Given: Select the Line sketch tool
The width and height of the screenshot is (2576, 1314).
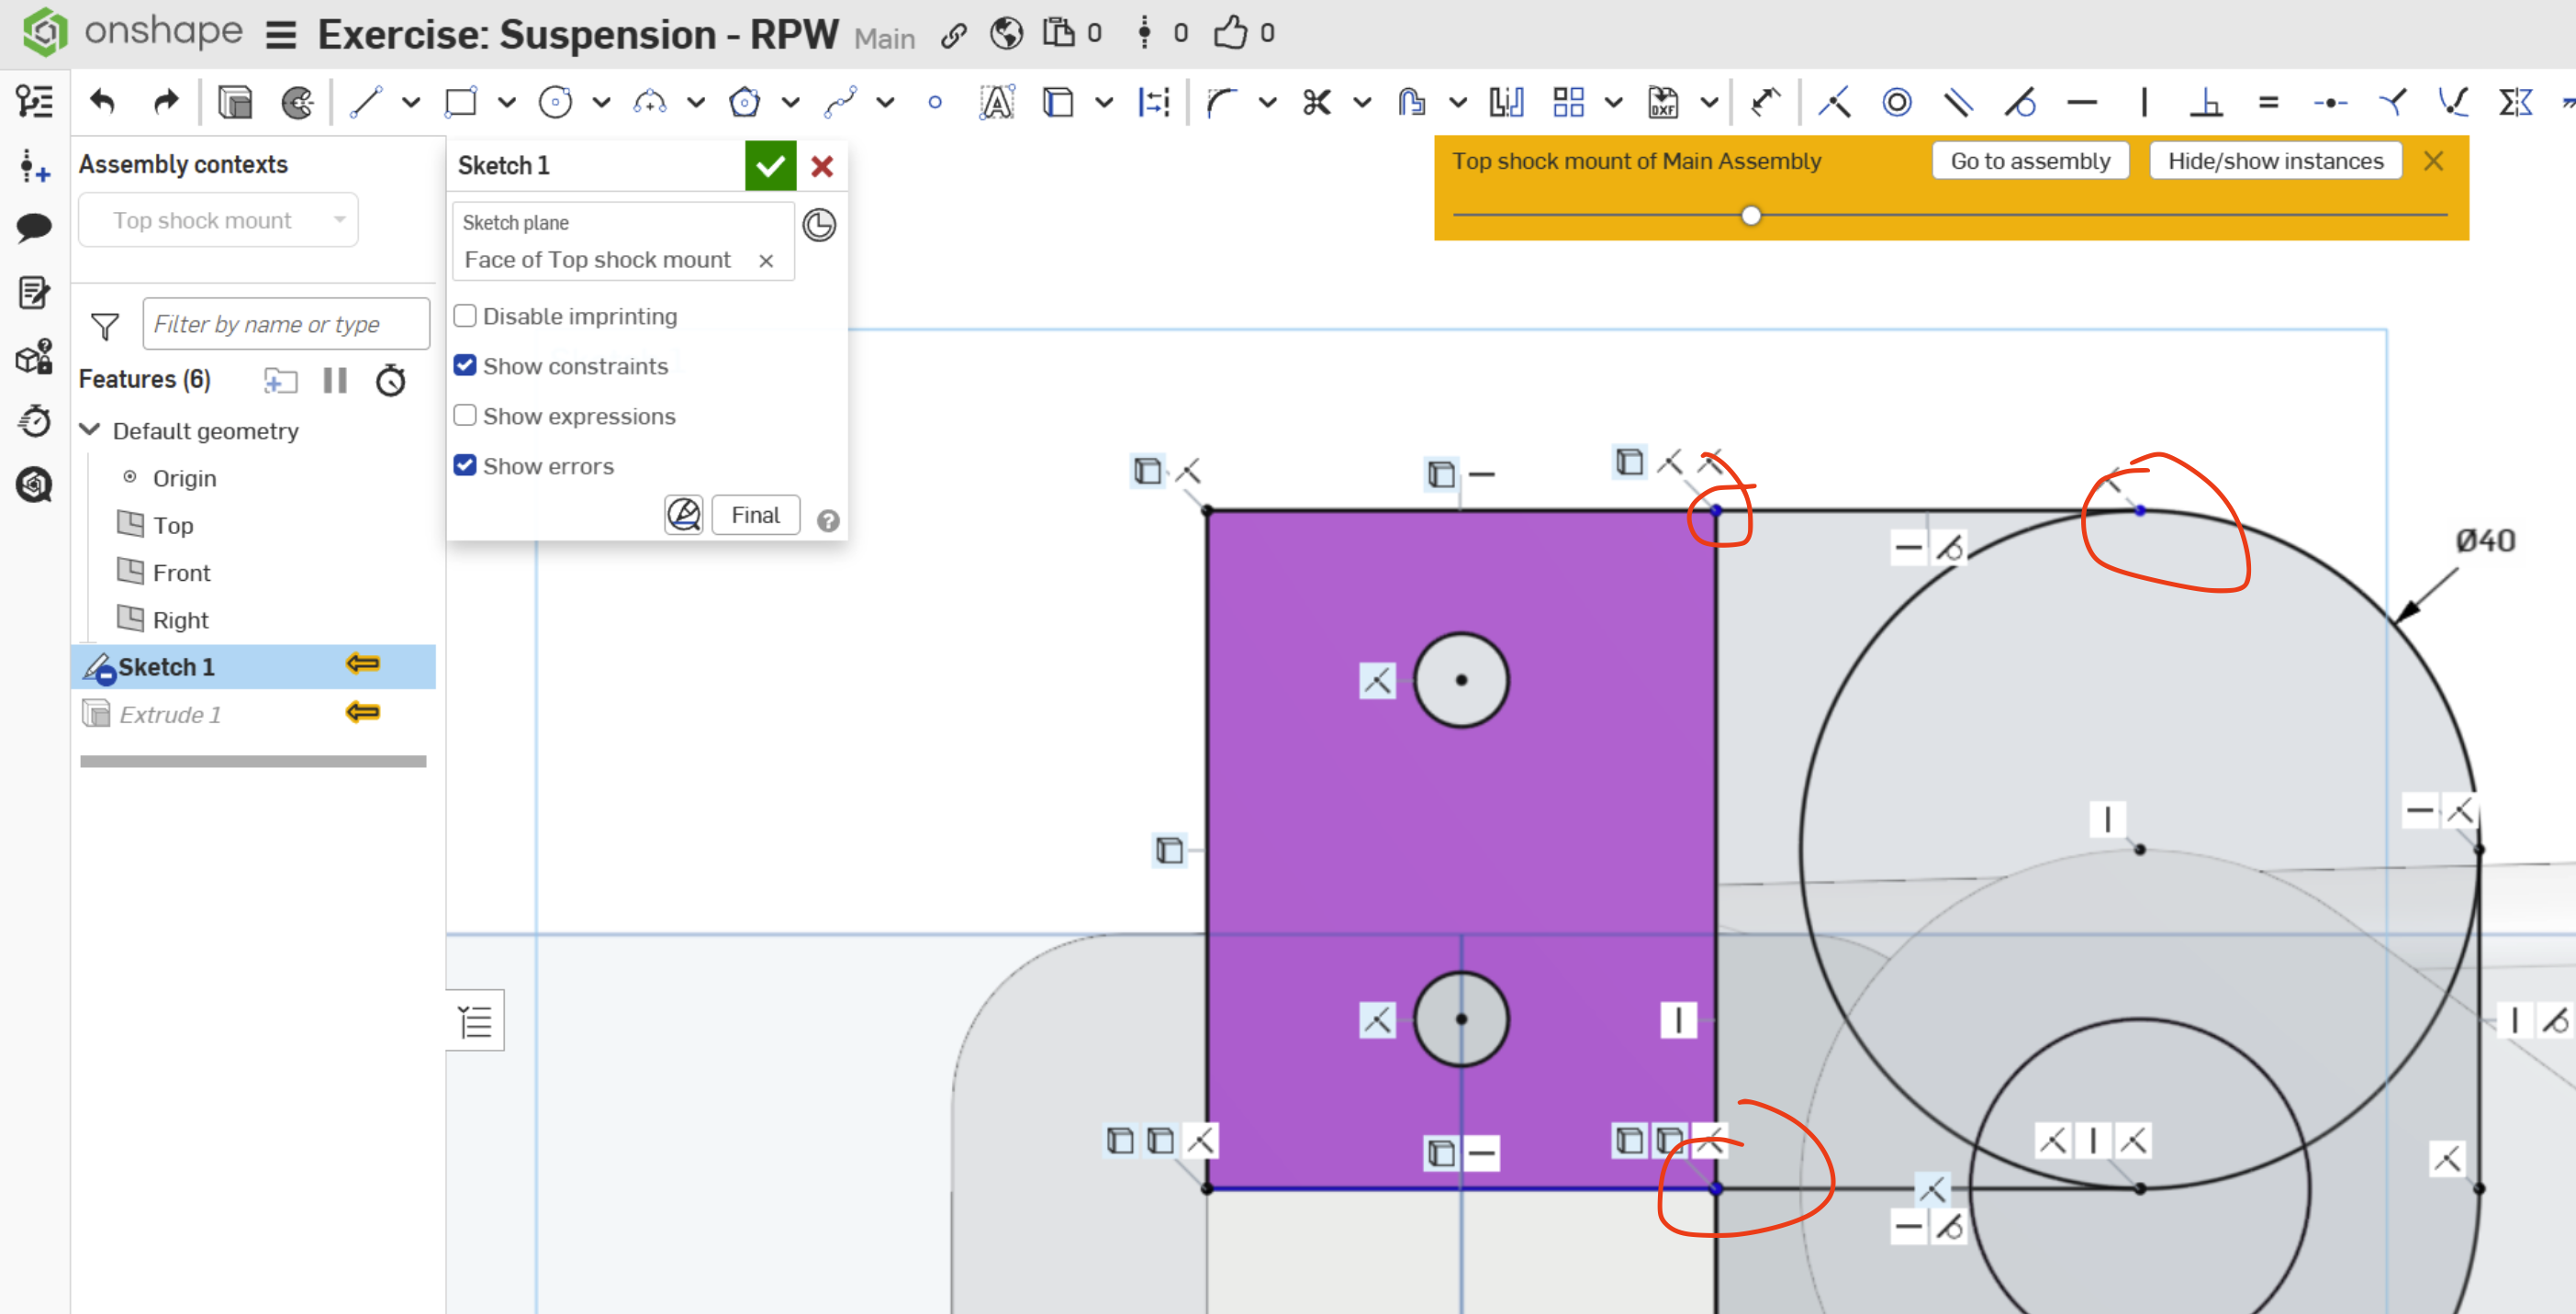Looking at the screenshot, I should click(x=366, y=102).
